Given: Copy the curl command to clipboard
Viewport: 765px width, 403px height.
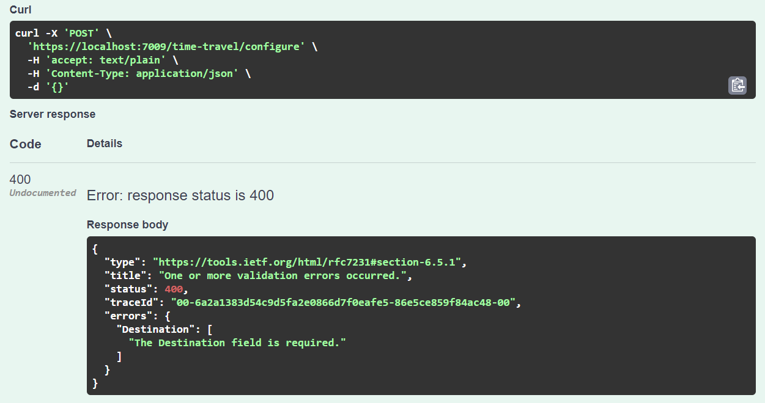Looking at the screenshot, I should pos(737,85).
